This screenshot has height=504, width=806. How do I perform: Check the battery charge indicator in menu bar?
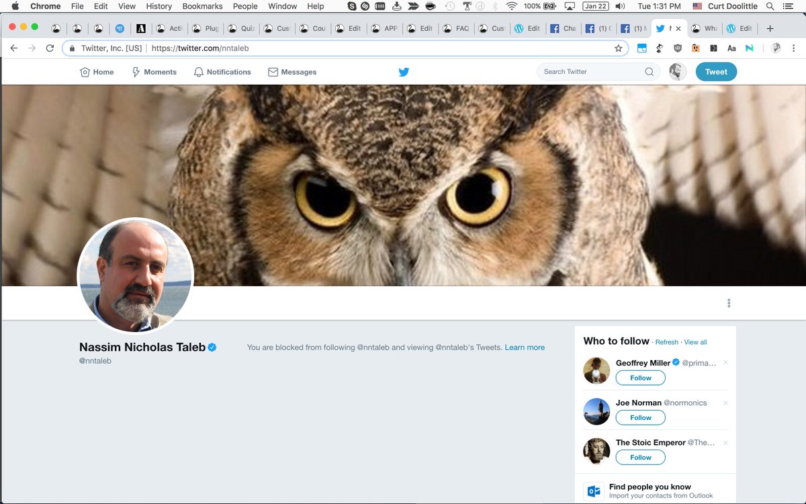coord(549,6)
